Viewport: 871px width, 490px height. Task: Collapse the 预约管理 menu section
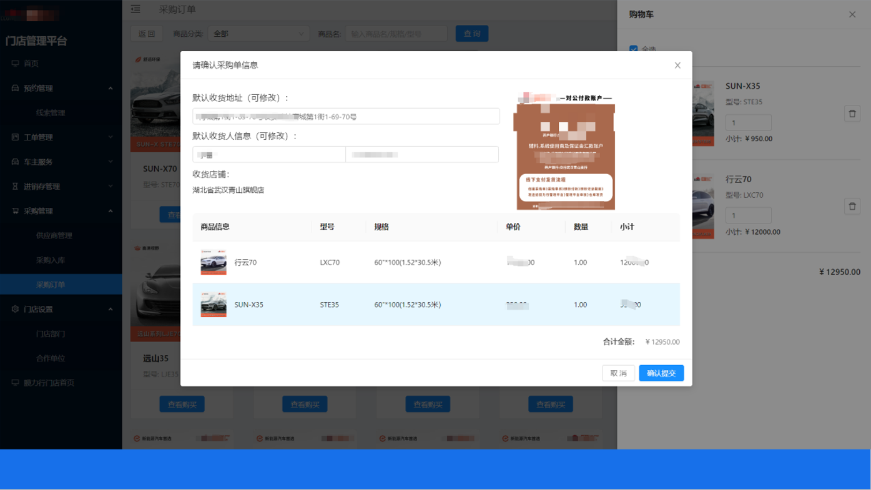[x=111, y=88]
